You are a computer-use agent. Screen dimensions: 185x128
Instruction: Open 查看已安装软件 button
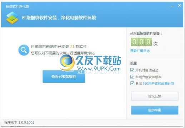(64, 76)
